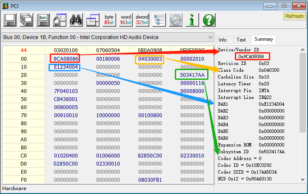Image resolution: width=308 pixels, height=194 pixels.
Task: Click the Revision ID summary line
Action: coord(244,63)
